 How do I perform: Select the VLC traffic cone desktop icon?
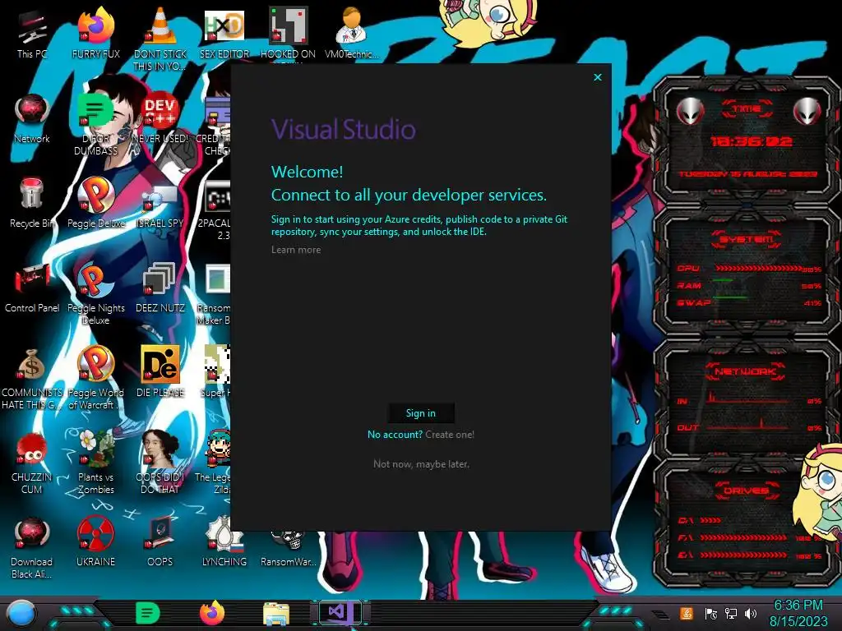coord(160,39)
